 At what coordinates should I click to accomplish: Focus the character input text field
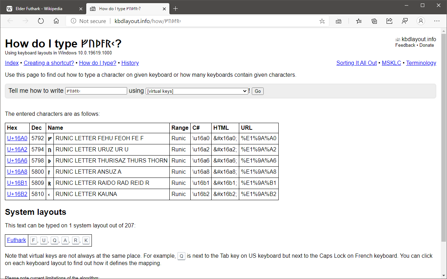click(96, 91)
